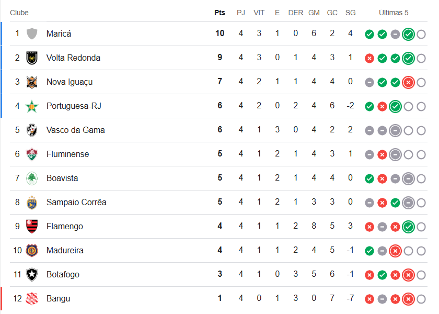Click the Bangu club crest
Viewport: 439px width, 314px height.
coord(32,298)
